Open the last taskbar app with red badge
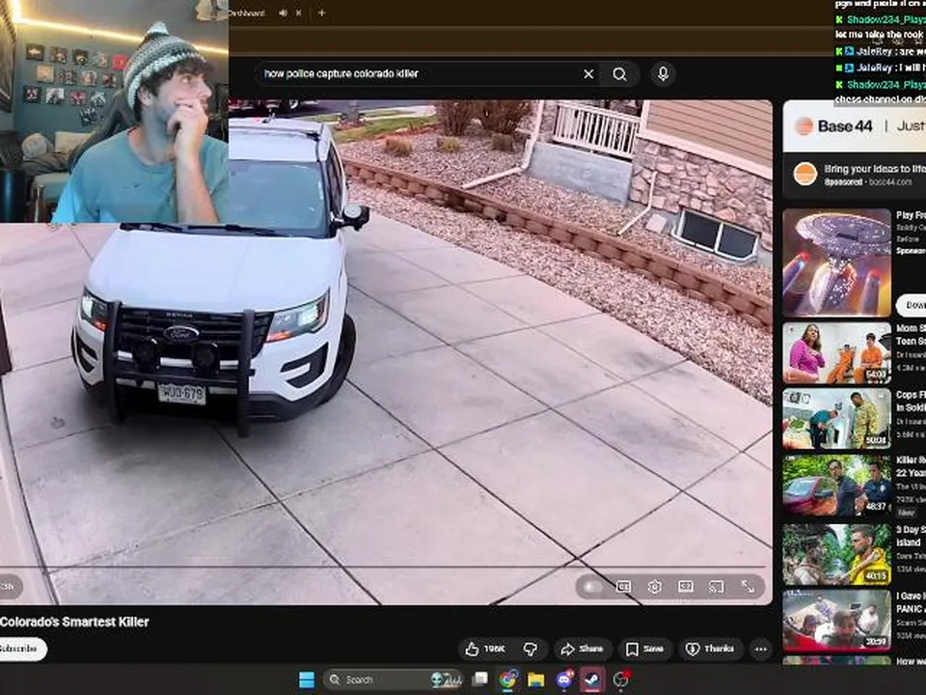The image size is (926, 695). (x=620, y=680)
